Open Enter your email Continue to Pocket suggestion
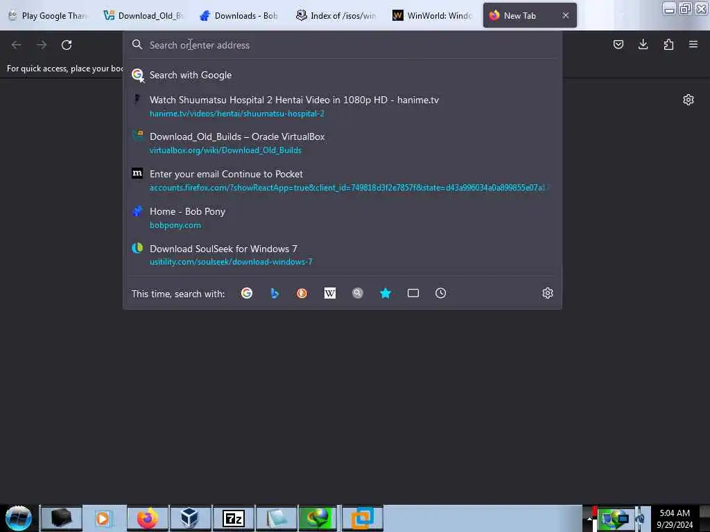The image size is (710, 532). (343, 180)
